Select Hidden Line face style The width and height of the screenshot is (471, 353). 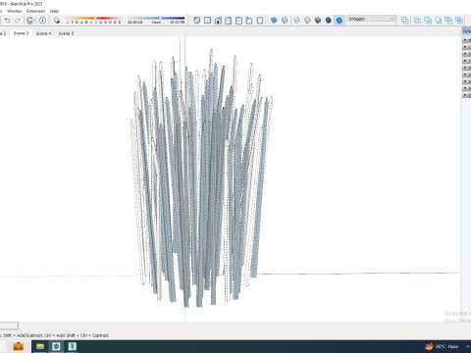pyautogui.click(x=307, y=21)
